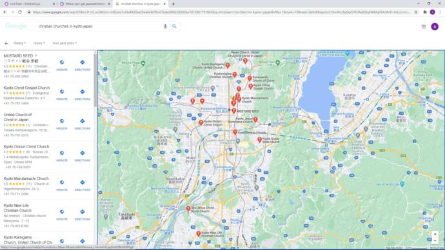Open website for MUSTARD SEED church

[x=61, y=65]
